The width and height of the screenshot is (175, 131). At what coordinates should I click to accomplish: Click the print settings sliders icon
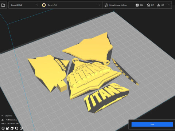pyautogui.click(x=106, y=5)
